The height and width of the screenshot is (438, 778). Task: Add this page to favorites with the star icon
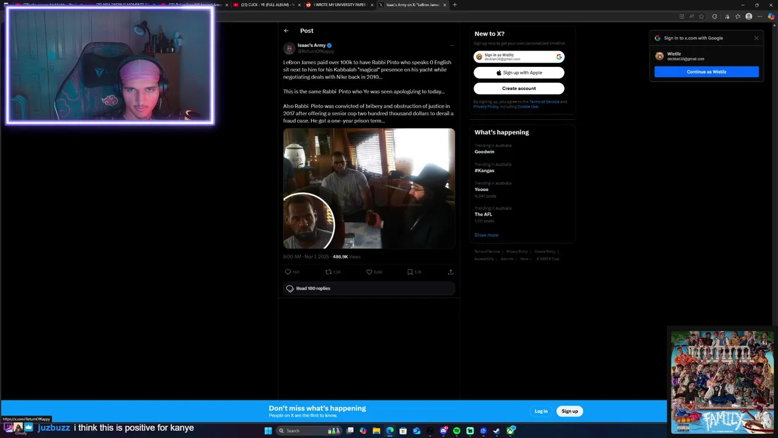point(701,16)
